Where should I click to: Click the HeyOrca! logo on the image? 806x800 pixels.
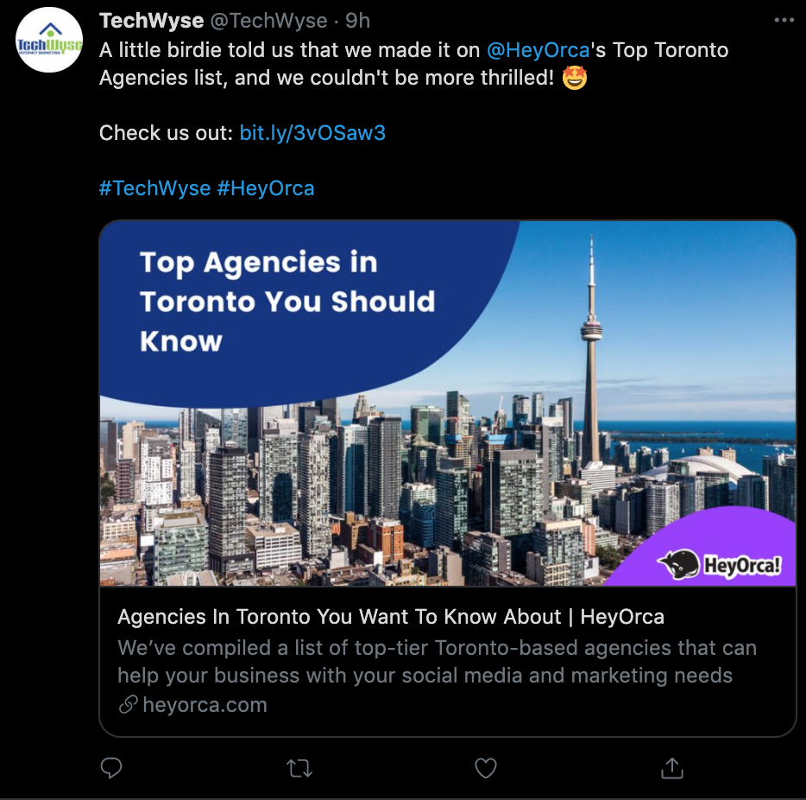point(720,564)
